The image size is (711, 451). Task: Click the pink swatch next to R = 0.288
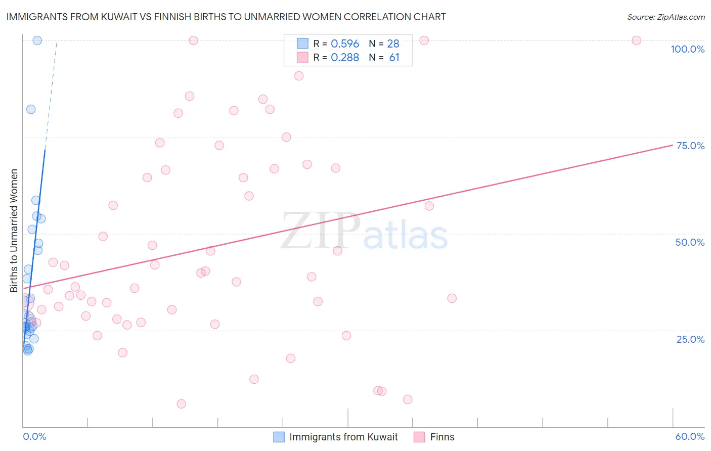point(302,57)
